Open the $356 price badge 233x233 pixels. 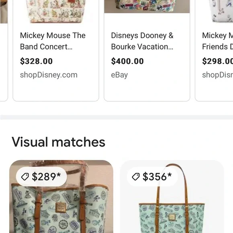click(x=152, y=177)
